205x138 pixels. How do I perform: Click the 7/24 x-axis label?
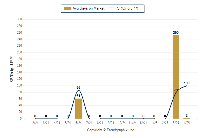[x=89, y=123]
